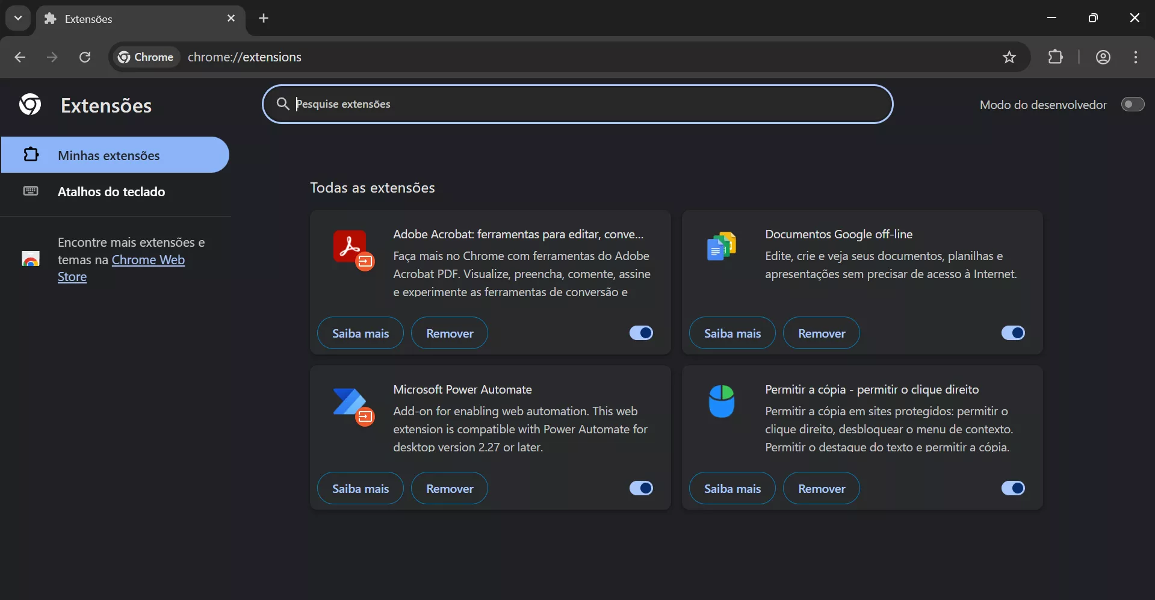Click Remover on the Permitir a cópia extension
Screen dimensions: 1155x600
pyautogui.click(x=821, y=488)
